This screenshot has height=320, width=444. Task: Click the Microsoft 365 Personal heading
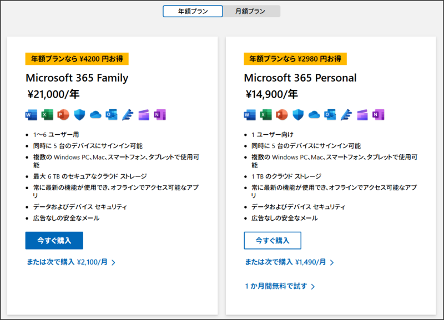coord(300,78)
